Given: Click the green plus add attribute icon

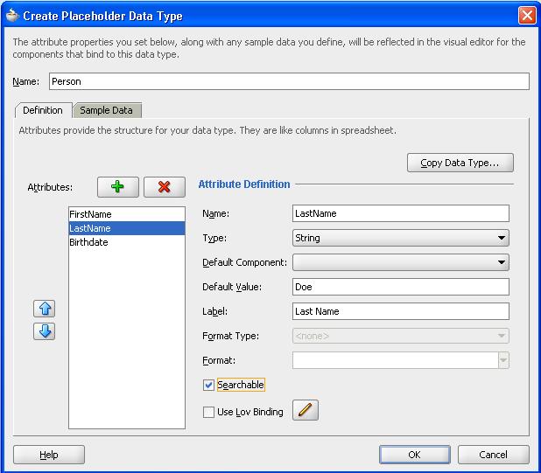Looking at the screenshot, I should tap(117, 187).
